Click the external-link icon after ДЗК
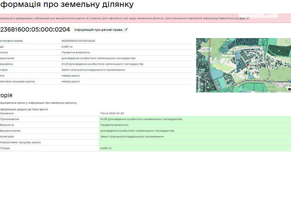 pyautogui.click(x=248, y=18)
